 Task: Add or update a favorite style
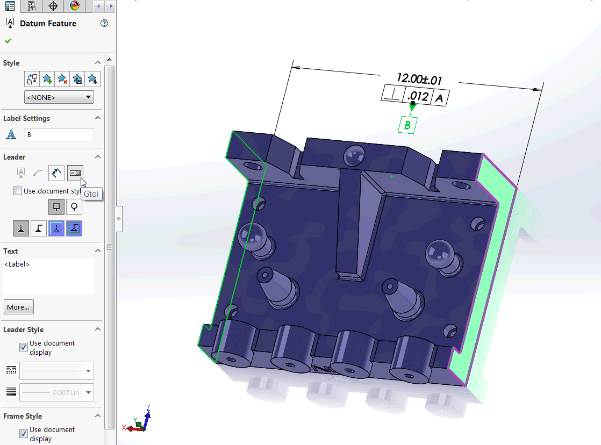(x=47, y=79)
